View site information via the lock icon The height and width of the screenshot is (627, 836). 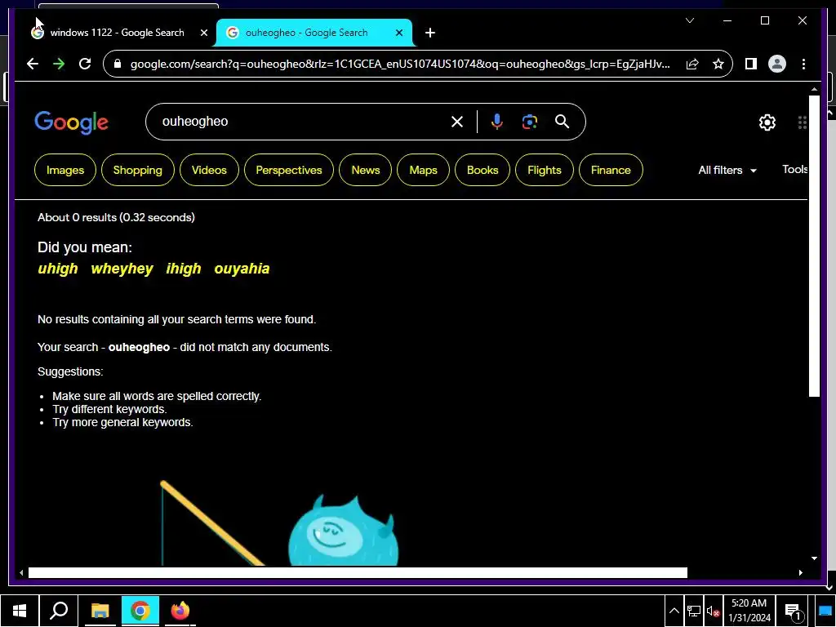tap(118, 64)
